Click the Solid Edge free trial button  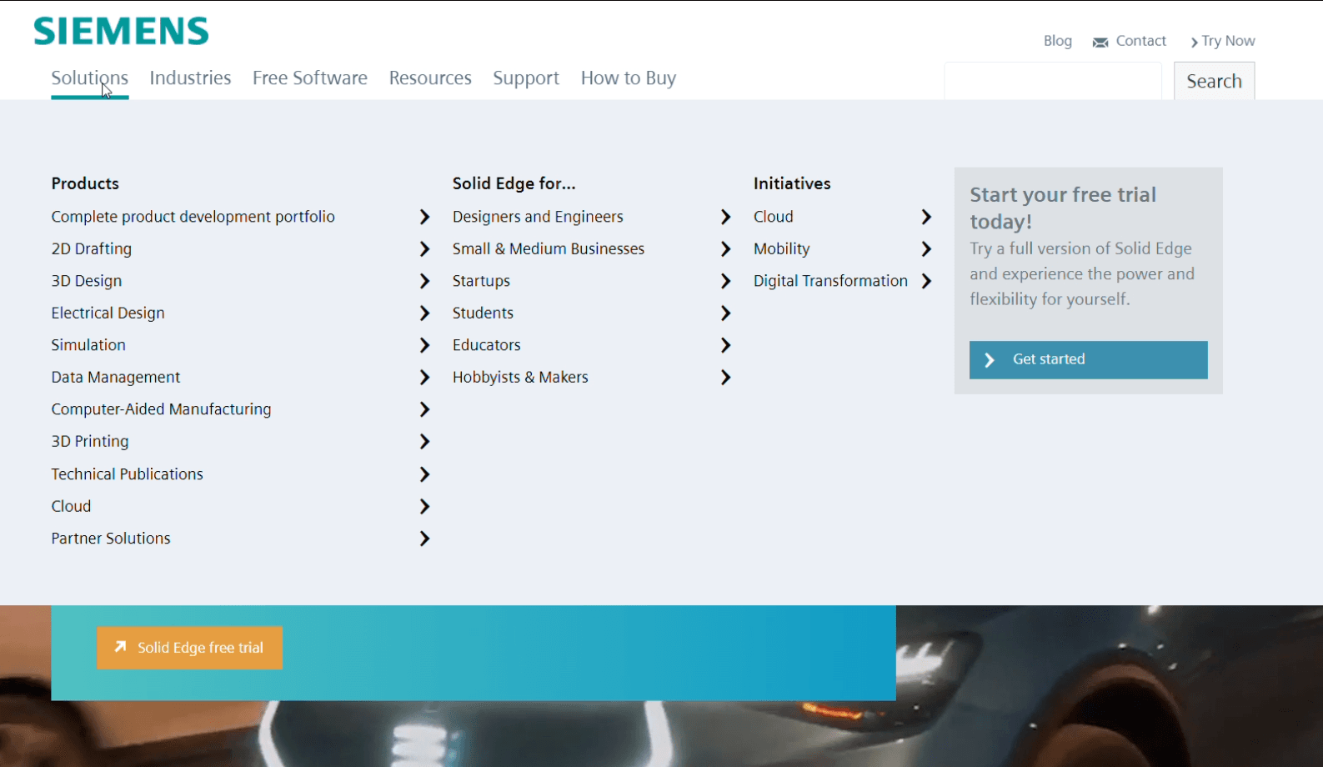(x=190, y=648)
